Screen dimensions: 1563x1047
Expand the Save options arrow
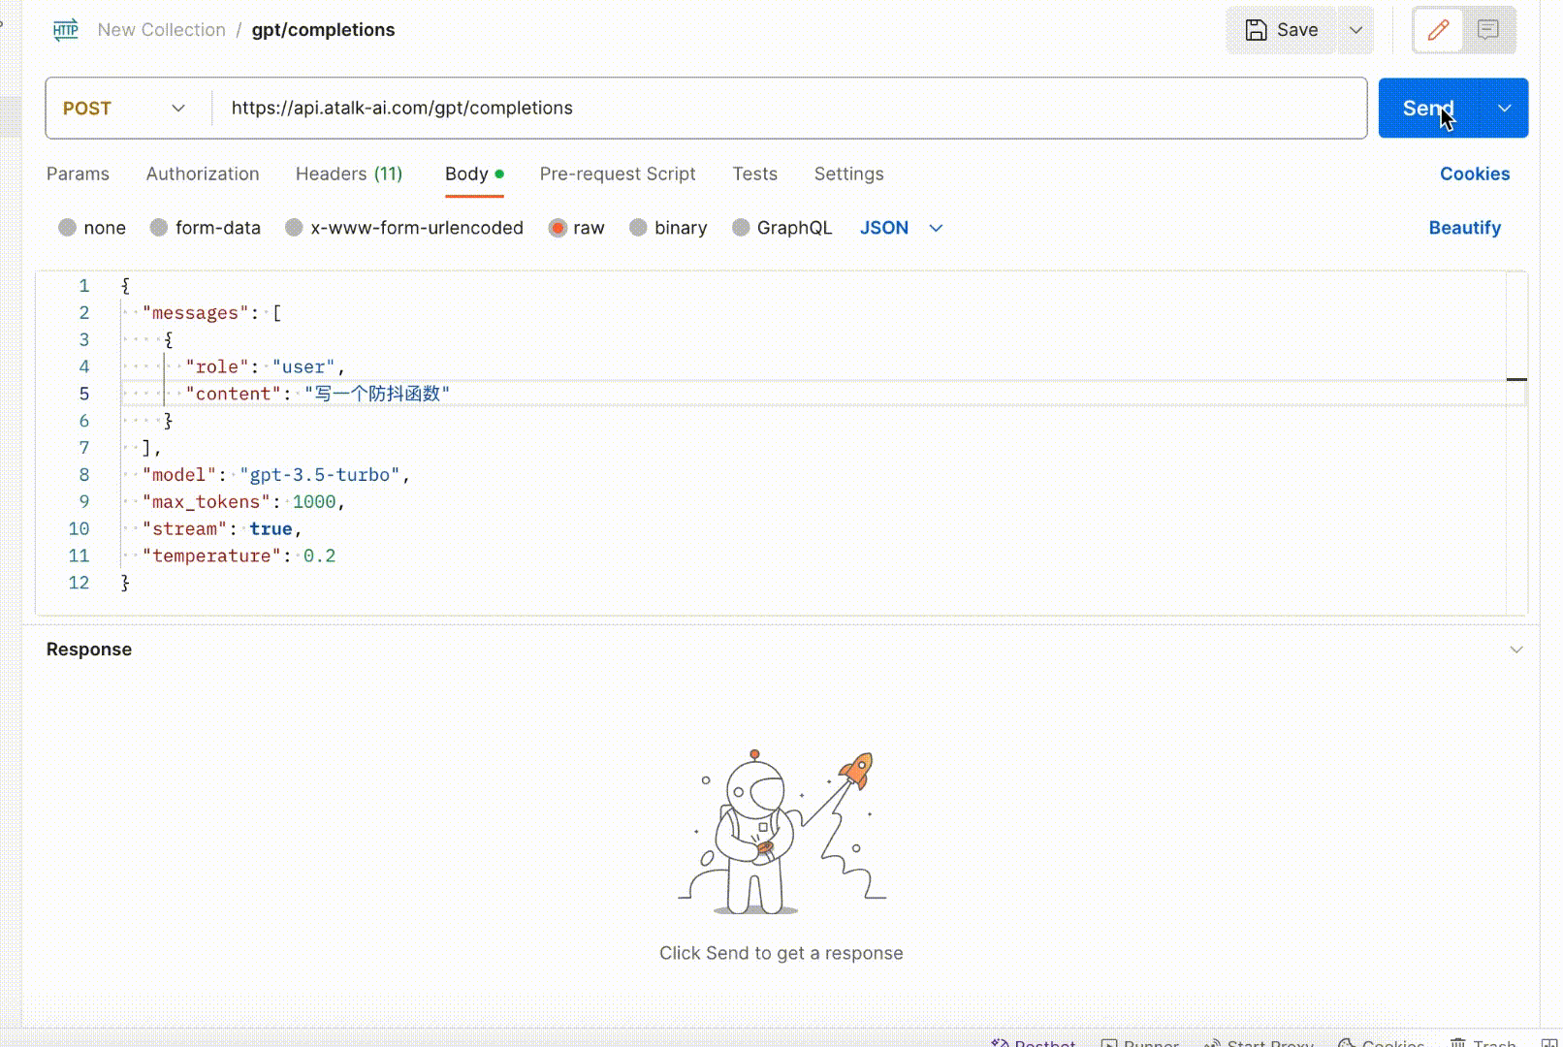tap(1356, 30)
